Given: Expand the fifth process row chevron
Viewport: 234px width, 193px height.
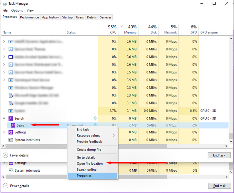Looking at the screenshot, I should pyautogui.click(x=4, y=72).
